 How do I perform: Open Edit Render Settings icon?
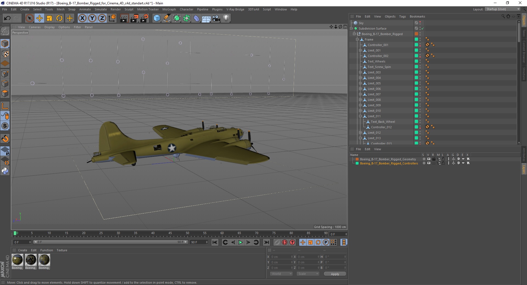(144, 18)
